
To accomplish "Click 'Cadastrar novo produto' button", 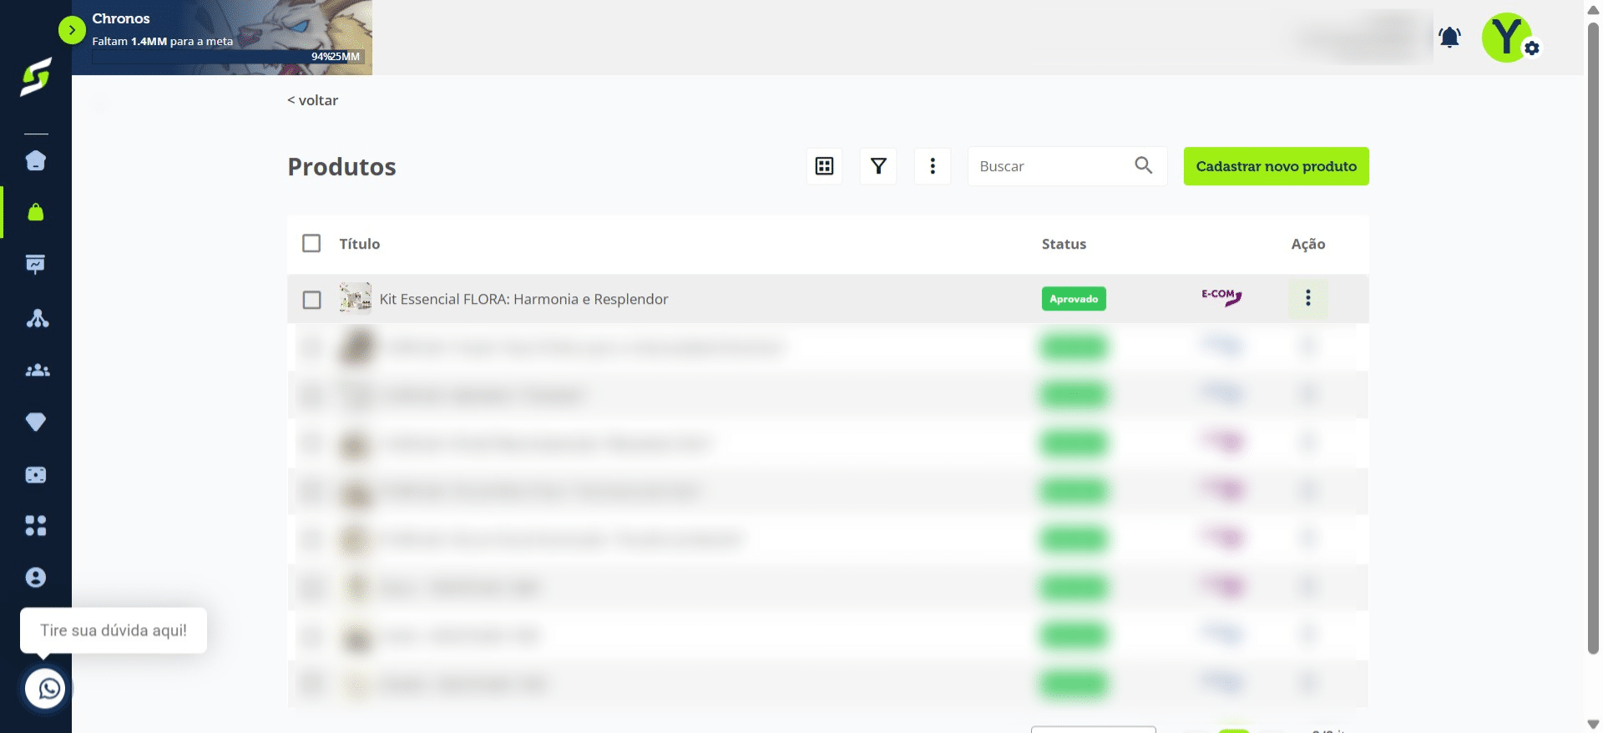I will click(1277, 166).
